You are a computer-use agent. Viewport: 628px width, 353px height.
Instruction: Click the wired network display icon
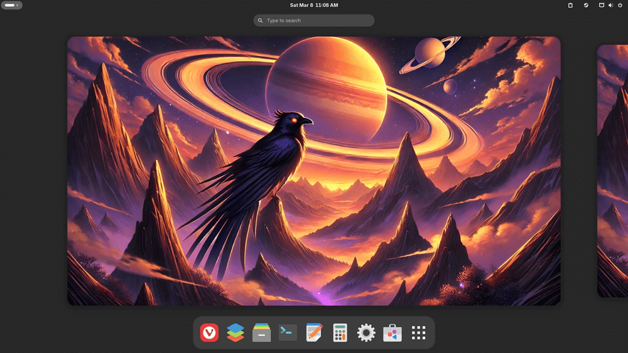(602, 5)
